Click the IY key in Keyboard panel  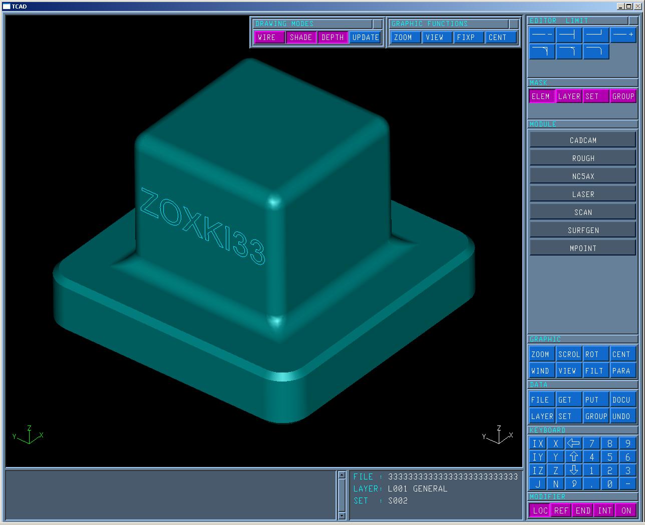click(538, 457)
